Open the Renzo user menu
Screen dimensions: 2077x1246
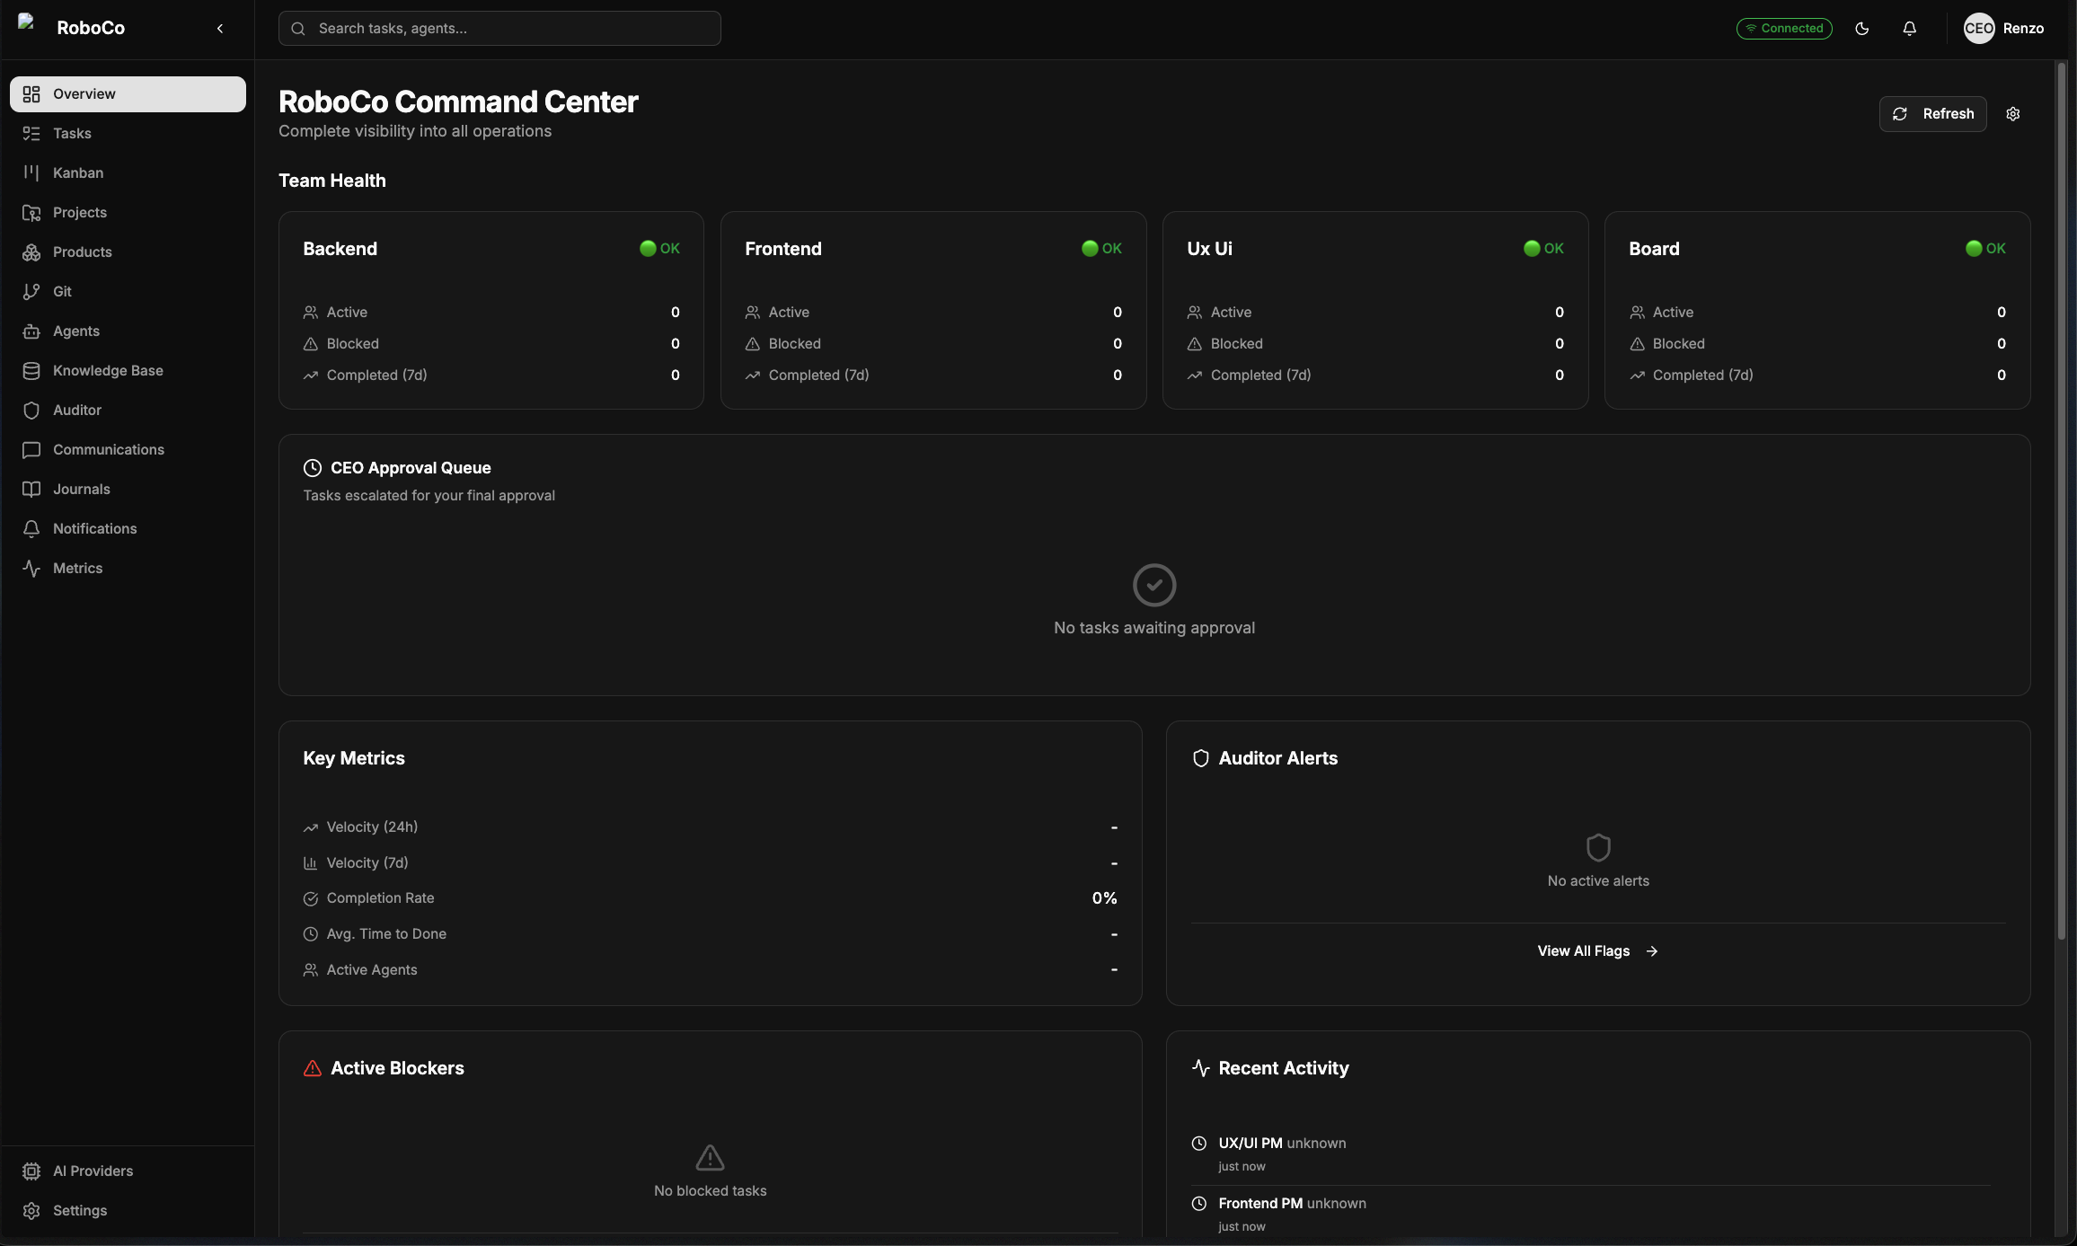(2024, 29)
